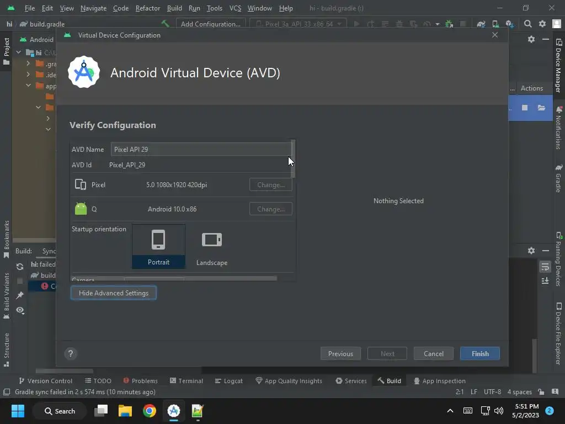
Task: Click Hide Advanced Settings button
Action: 114,293
